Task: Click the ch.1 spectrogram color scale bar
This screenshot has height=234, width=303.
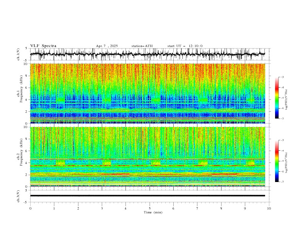Action: (x=277, y=98)
